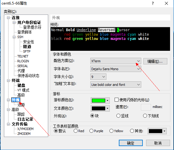Screen dimensions: 174x150
Task: Select 边距 tree item
Action: (21, 105)
